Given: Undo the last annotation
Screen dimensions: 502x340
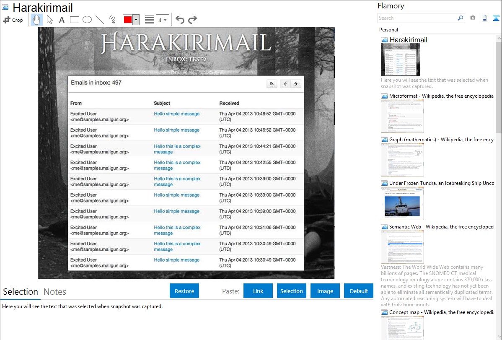Looking at the screenshot, I should [x=180, y=20].
